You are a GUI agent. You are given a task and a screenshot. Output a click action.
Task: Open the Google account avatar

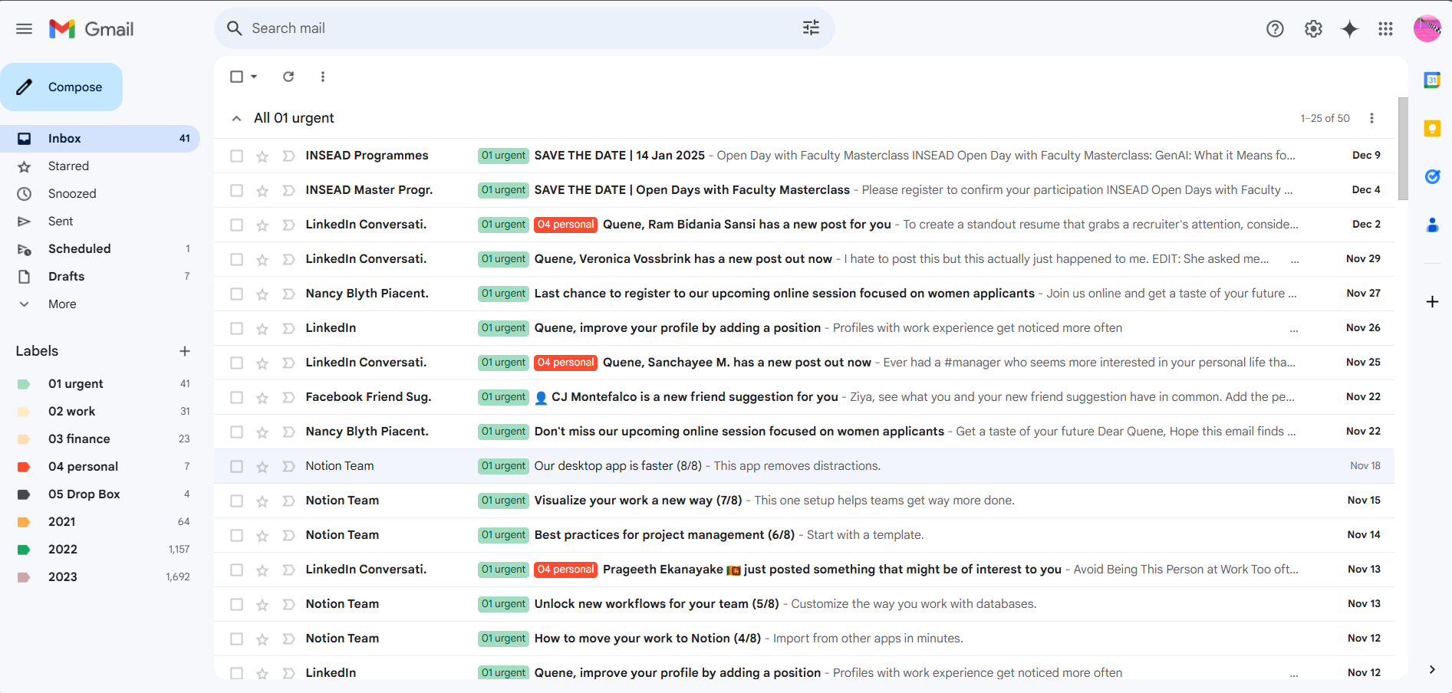point(1427,29)
